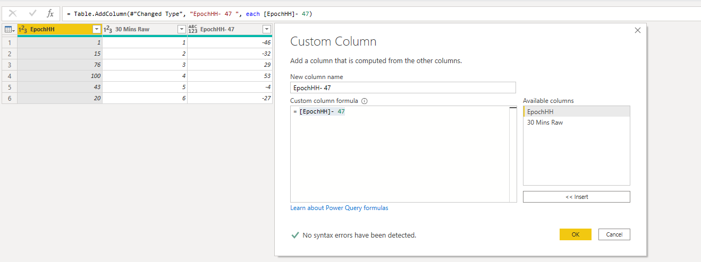701x262 pixels.
Task: Cancel formula edit with X icon
Action: [x=13, y=13]
